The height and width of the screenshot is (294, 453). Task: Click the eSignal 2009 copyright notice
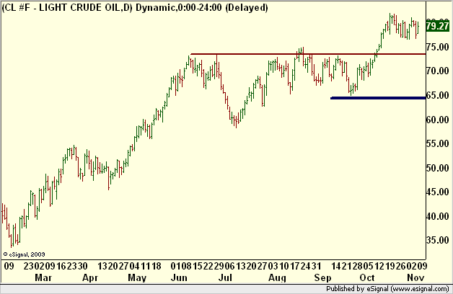24,254
